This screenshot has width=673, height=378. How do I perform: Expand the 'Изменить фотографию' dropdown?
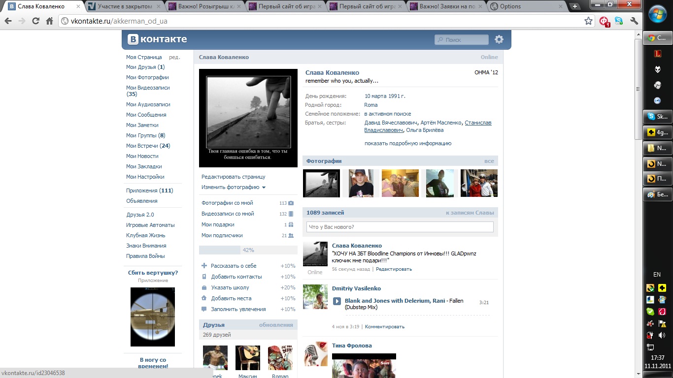click(x=234, y=188)
